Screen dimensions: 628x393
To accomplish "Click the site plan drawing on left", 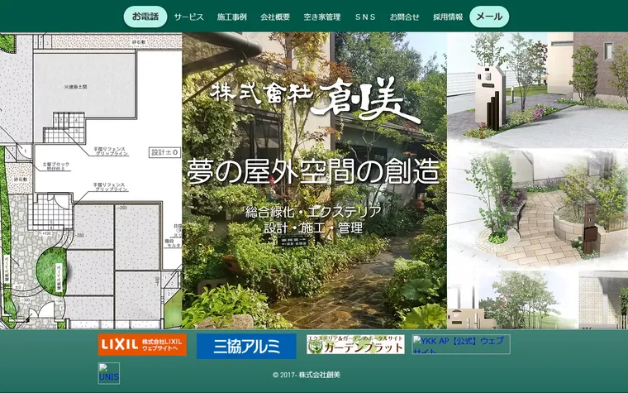I will (91, 180).
